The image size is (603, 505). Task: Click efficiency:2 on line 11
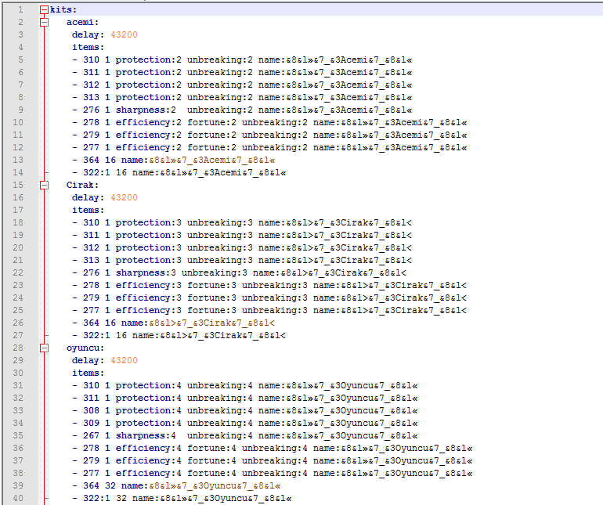[x=149, y=135]
